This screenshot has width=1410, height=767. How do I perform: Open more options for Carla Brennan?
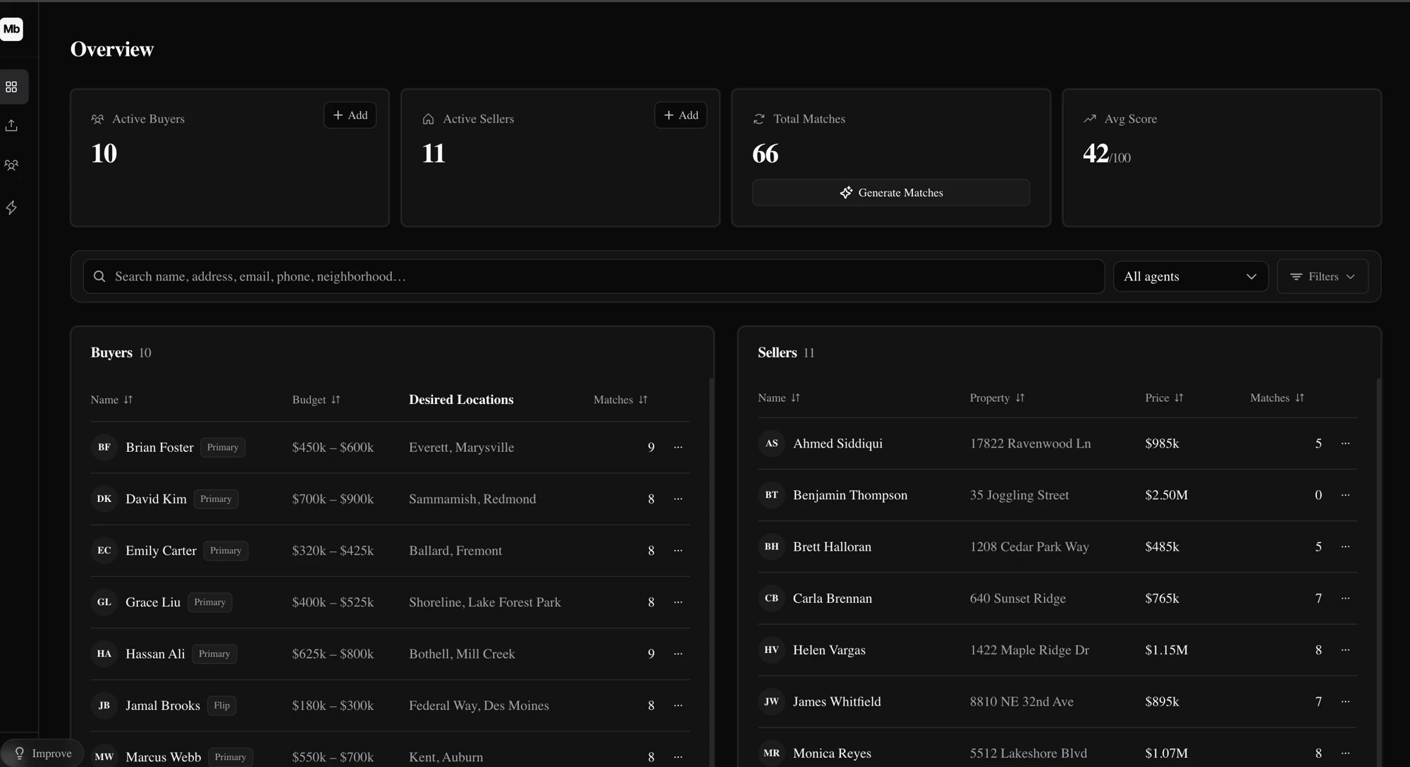(1345, 599)
